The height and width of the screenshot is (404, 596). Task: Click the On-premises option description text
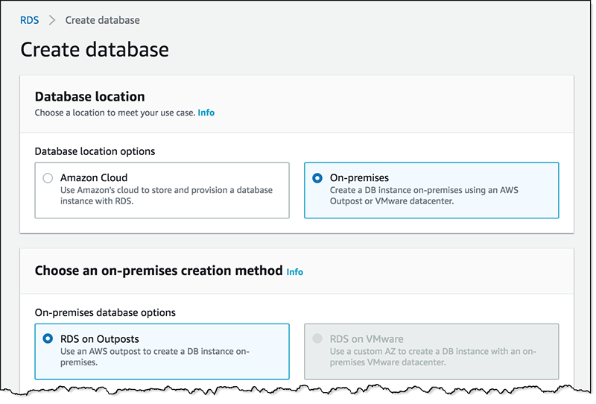click(423, 195)
